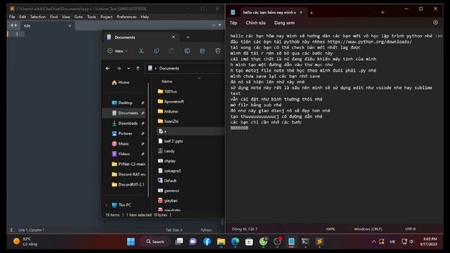Click the Rename icon in File Explorer toolbar
This screenshot has height=253, width=450.
tap(187, 51)
